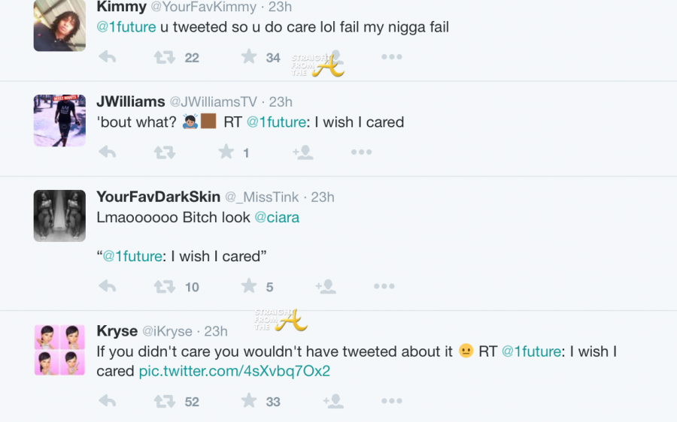Click @1future mention in Kimmy's tweet

coord(126,27)
